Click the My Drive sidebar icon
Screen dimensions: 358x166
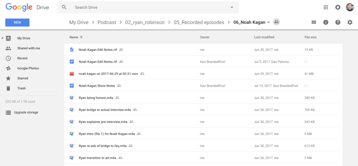click(x=8, y=38)
